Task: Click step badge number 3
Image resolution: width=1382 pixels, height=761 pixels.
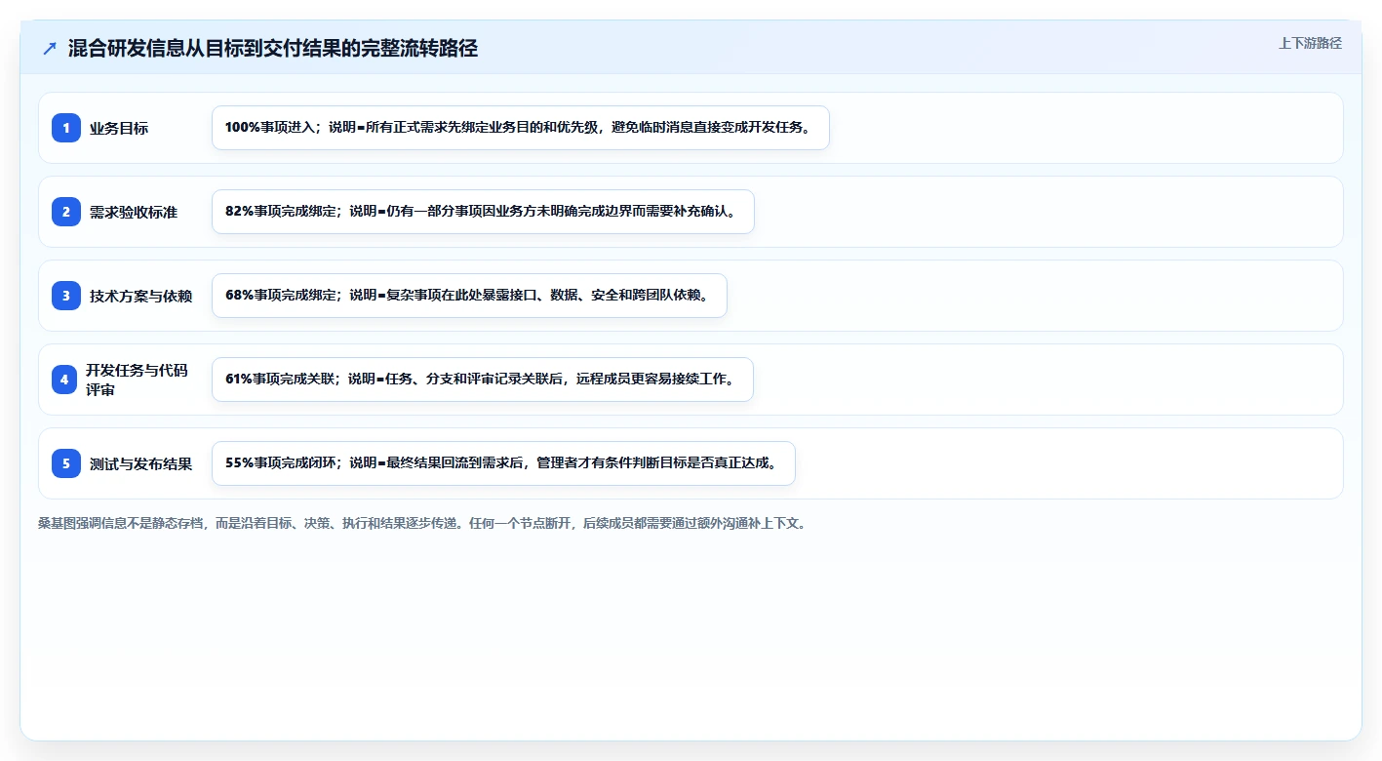Action: [66, 296]
